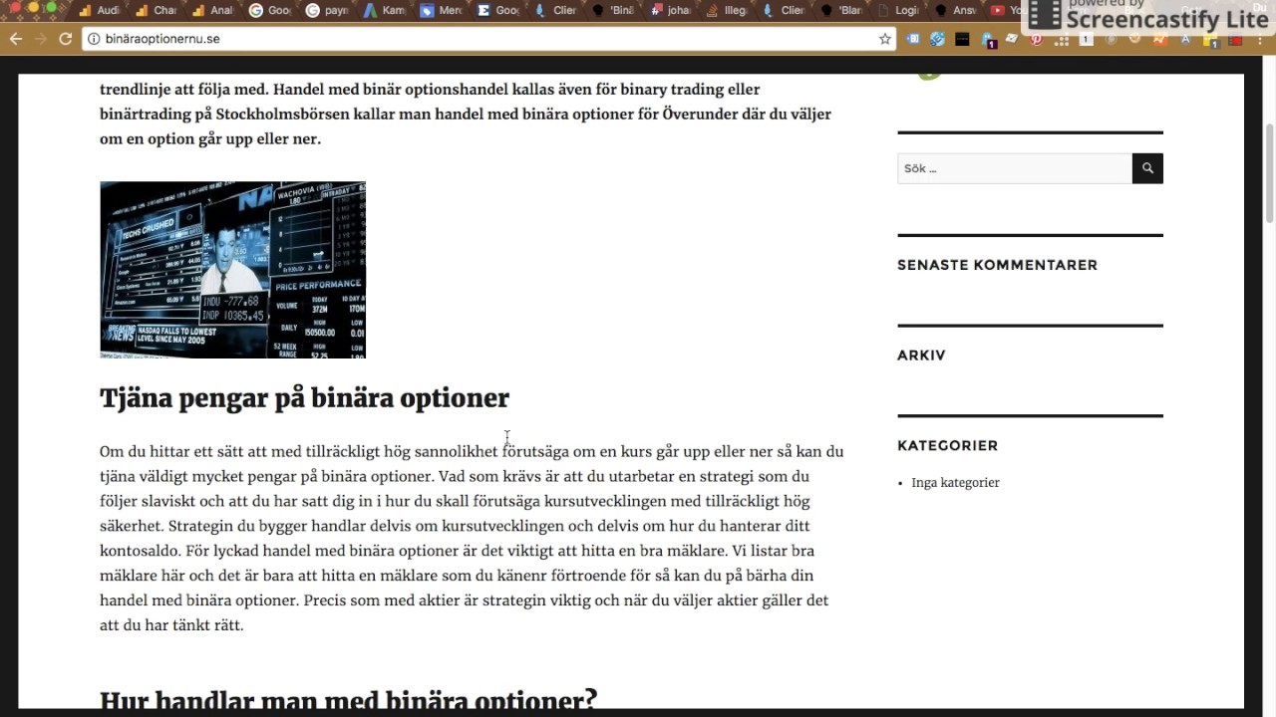Switch to the "Char" browser tab
This screenshot has width=1276, height=717.
[156, 11]
